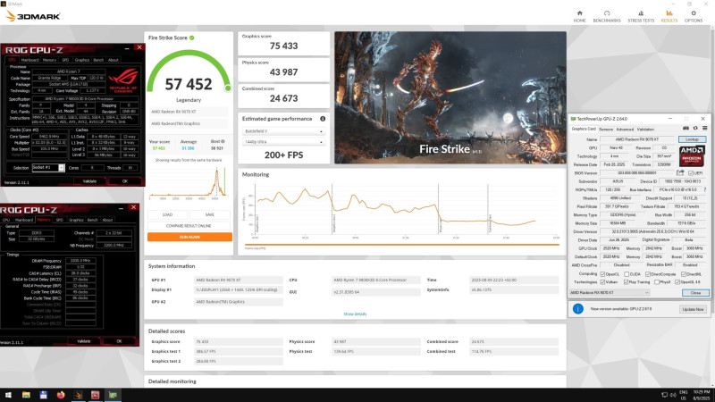Click COMPARE RESULT ONLINE button
This screenshot has height=402, width=715.
[x=189, y=226]
